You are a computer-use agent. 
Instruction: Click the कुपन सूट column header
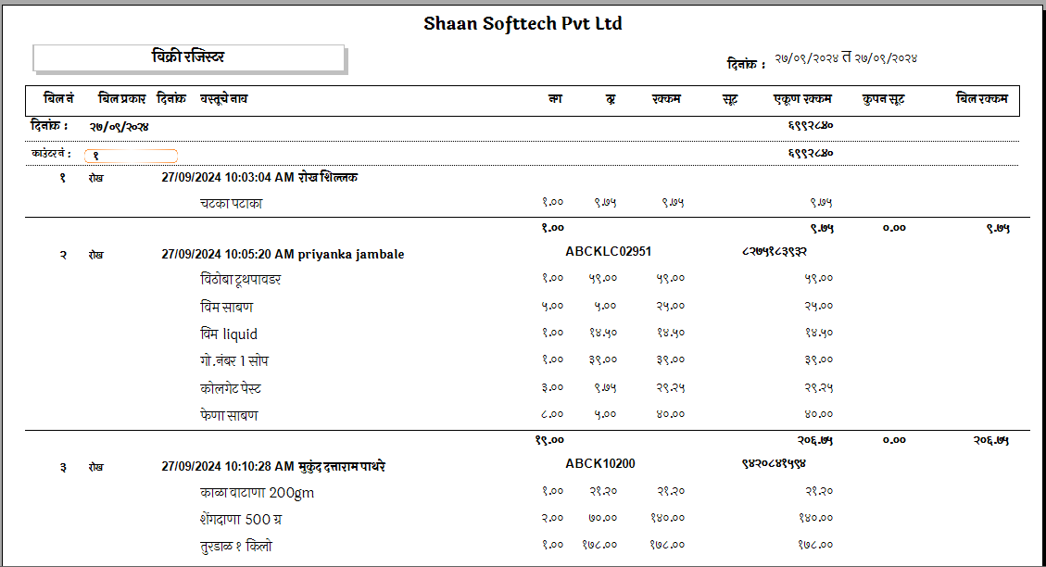click(883, 98)
